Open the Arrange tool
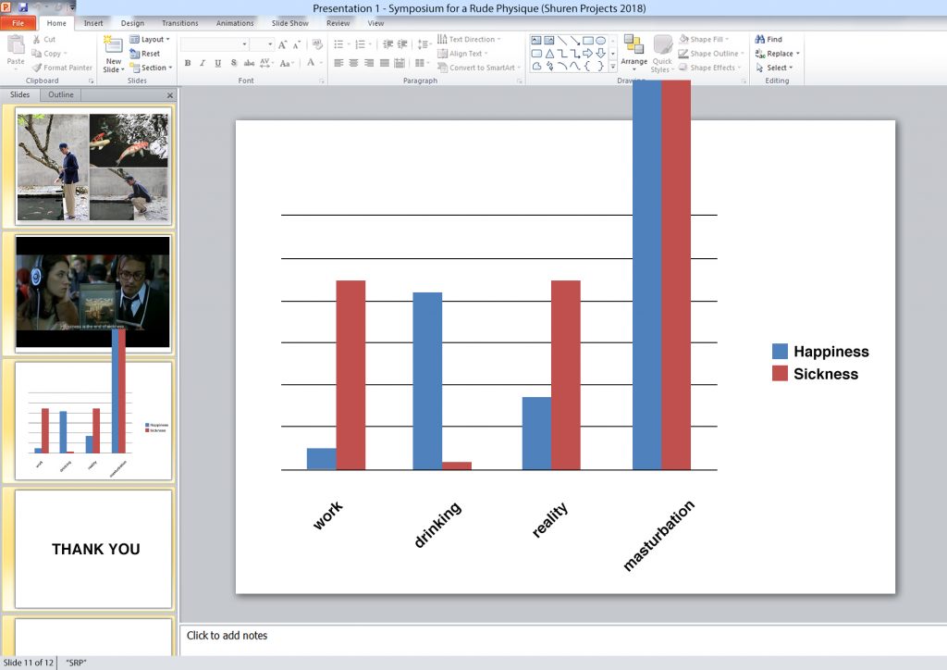The image size is (947, 670). (633, 50)
